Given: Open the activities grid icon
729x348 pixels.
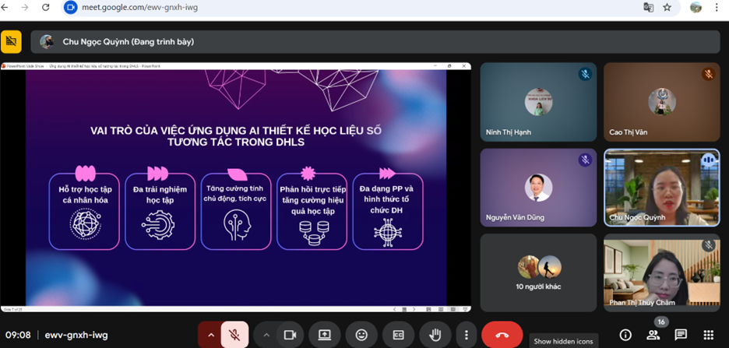Looking at the screenshot, I should point(708,335).
